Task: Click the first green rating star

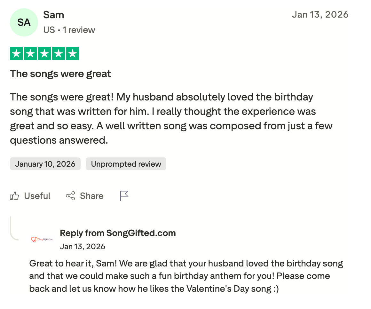Action: click(x=17, y=53)
